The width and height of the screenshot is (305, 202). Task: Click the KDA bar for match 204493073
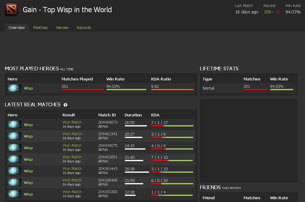pyautogui.click(x=172, y=126)
